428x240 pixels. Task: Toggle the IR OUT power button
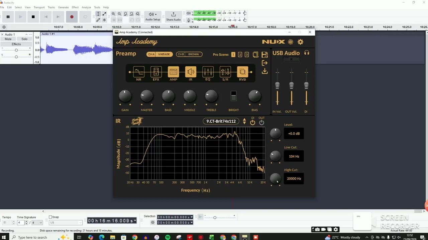[261, 122]
